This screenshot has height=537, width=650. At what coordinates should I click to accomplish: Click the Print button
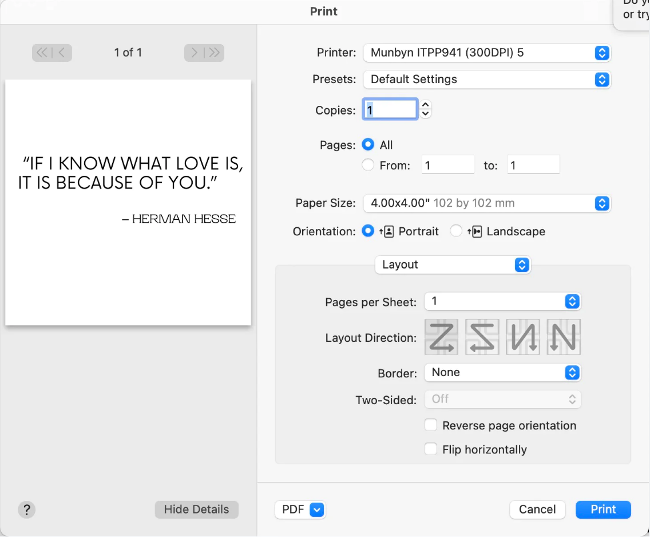tap(603, 510)
